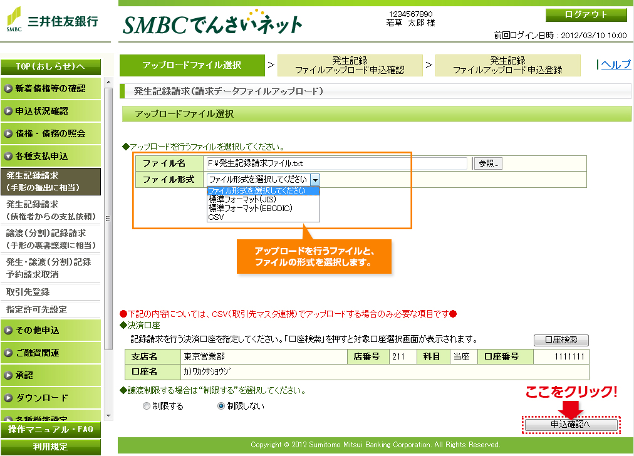This screenshot has width=634, height=456.
Task: Click the sidebar scrollbar up arrow
Action: tap(108, 82)
